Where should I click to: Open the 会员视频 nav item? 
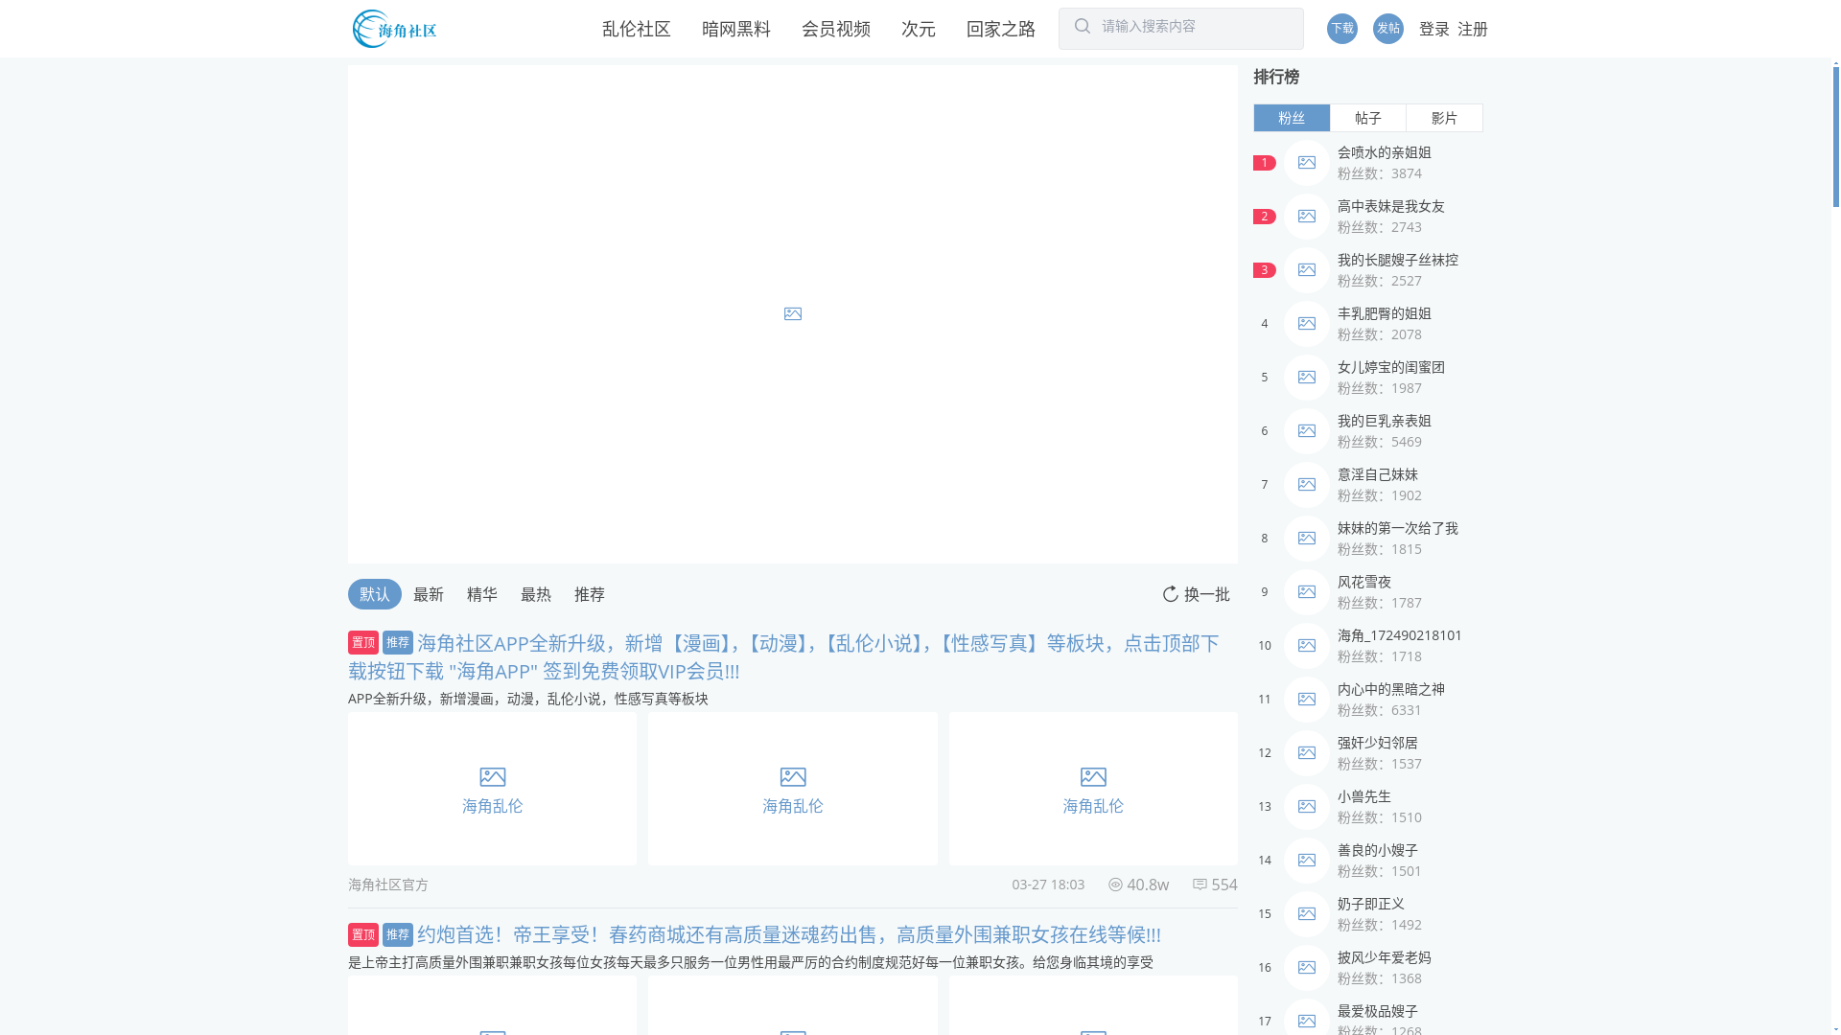click(x=836, y=29)
